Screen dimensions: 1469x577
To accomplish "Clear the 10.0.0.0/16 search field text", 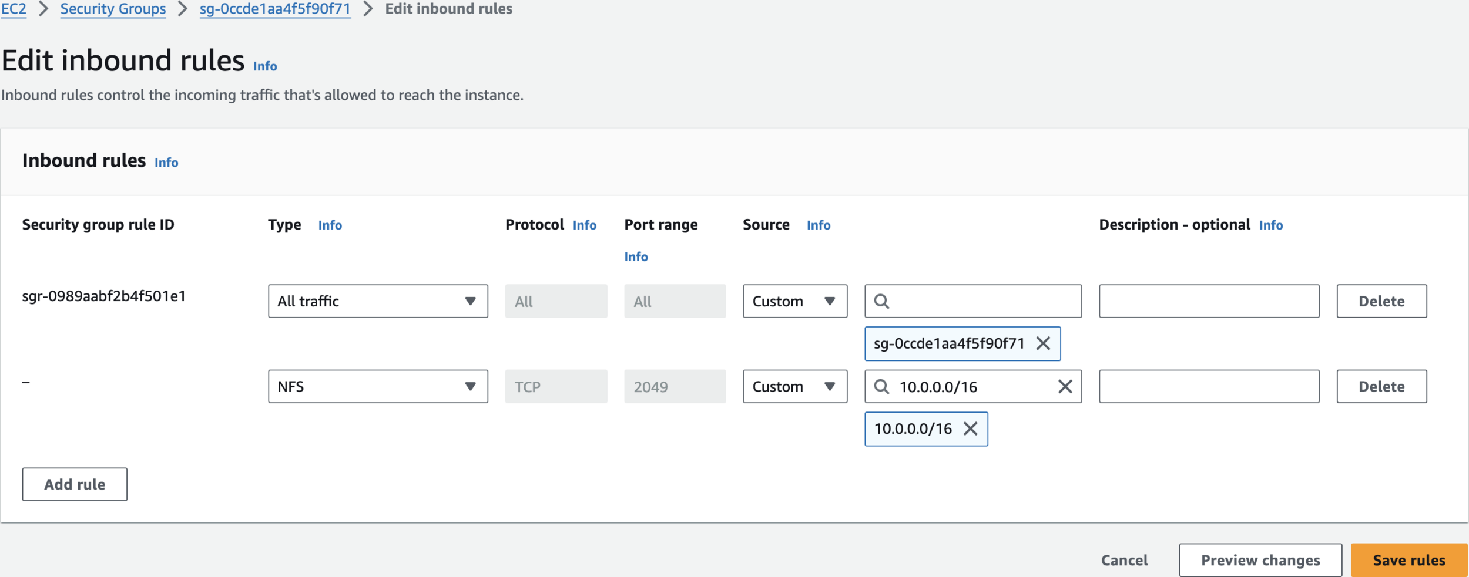I will 1065,386.
